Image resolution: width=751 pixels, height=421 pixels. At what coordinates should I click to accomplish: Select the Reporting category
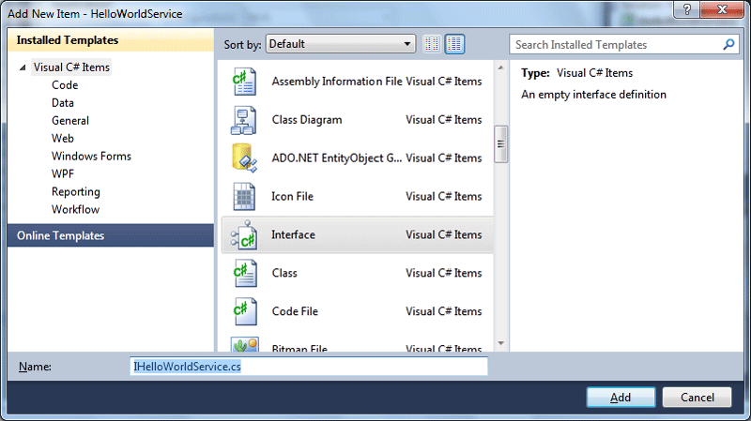click(76, 192)
